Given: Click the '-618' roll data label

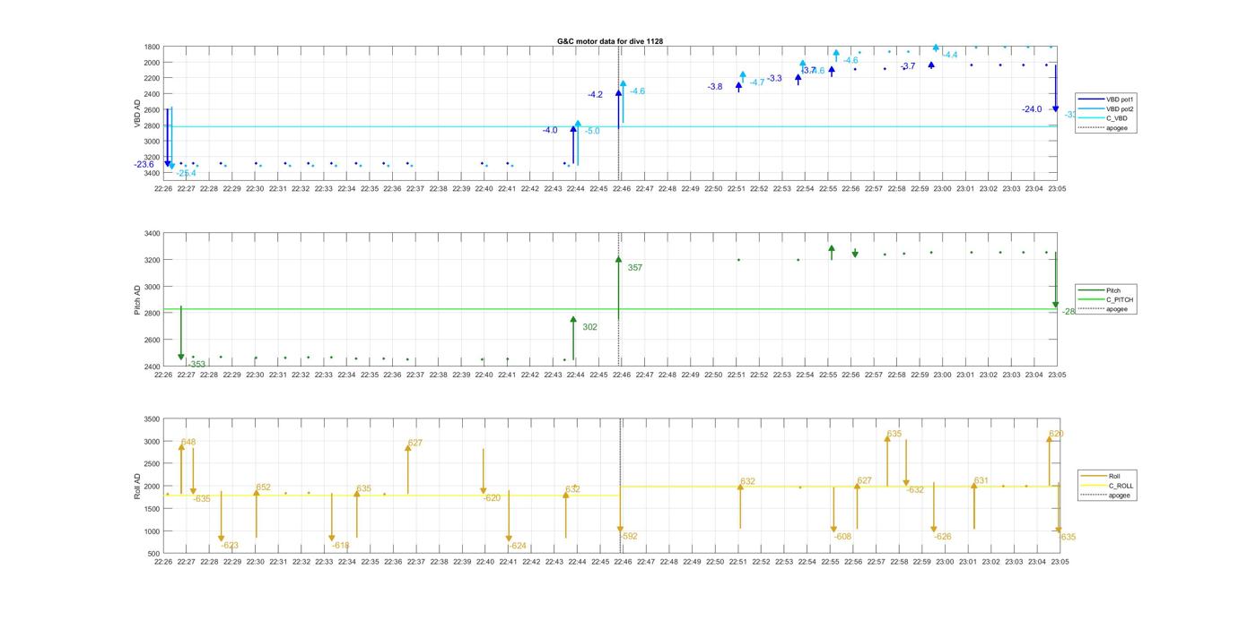Looking at the screenshot, I should pyautogui.click(x=340, y=546).
